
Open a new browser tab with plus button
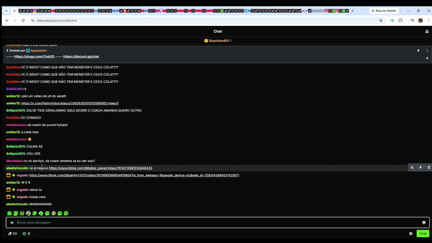pos(353,11)
